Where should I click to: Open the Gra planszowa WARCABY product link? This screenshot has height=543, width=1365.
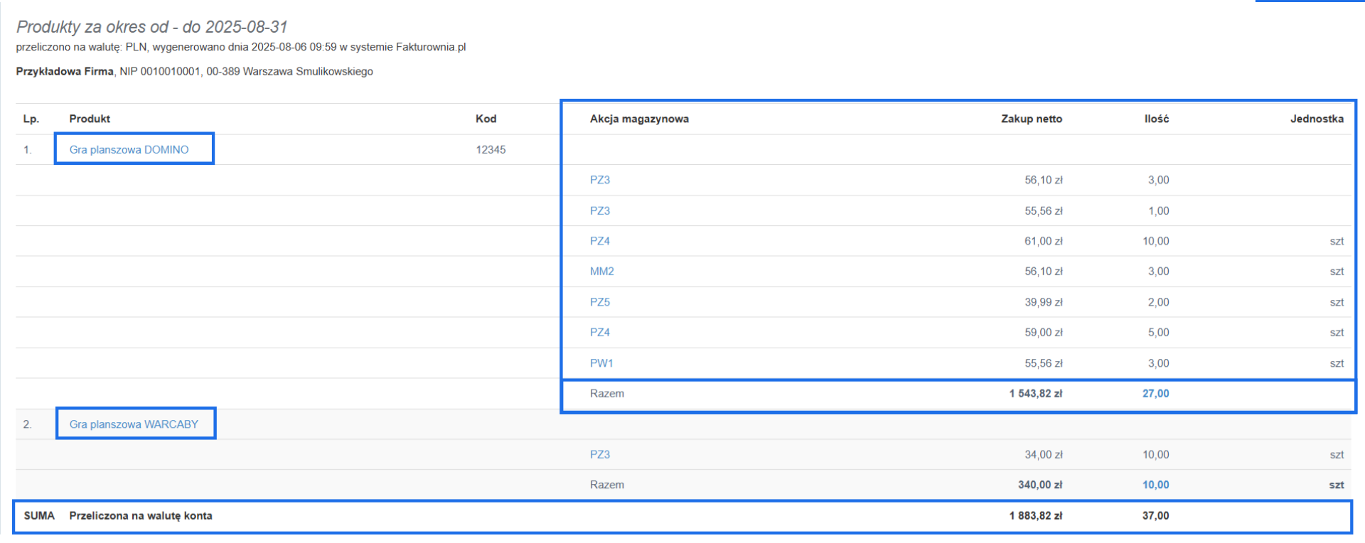134,424
